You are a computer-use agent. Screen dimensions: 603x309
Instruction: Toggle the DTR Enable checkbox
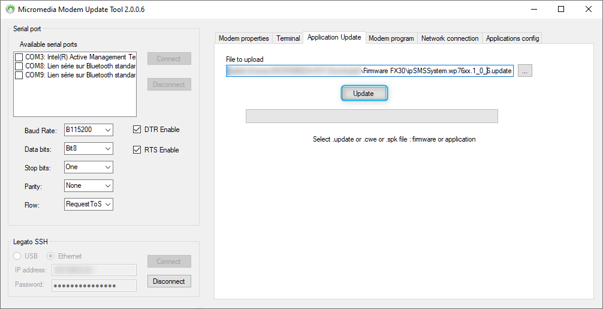[137, 130]
